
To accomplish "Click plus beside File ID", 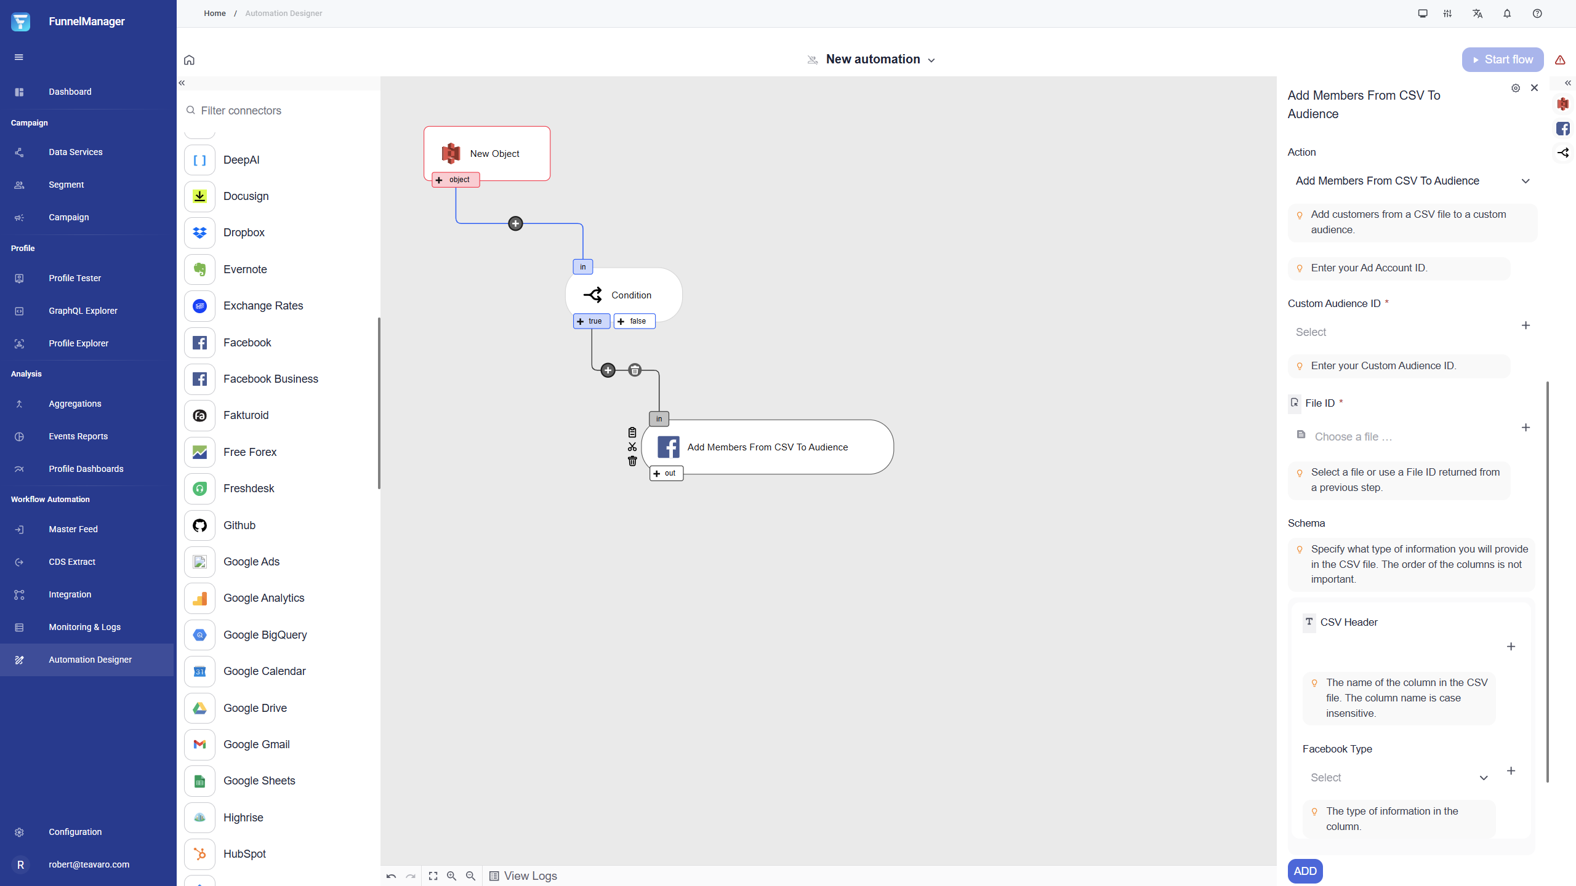I will [1526, 427].
